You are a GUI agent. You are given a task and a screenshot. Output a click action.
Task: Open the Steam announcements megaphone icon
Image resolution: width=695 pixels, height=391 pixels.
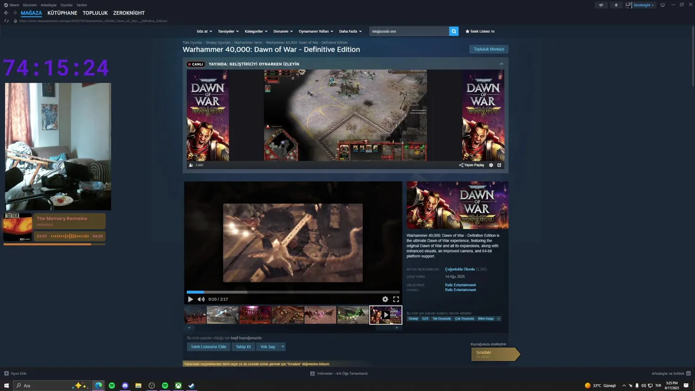click(x=601, y=5)
